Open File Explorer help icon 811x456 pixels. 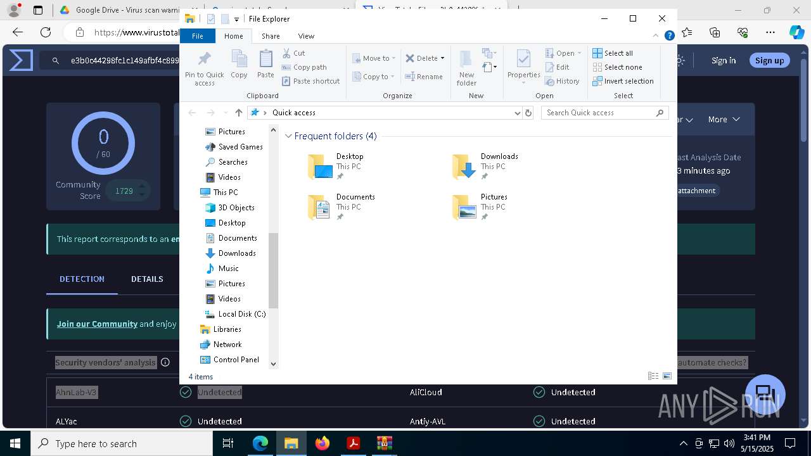pos(669,36)
